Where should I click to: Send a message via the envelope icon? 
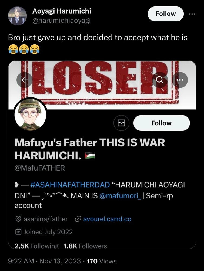click(x=121, y=123)
